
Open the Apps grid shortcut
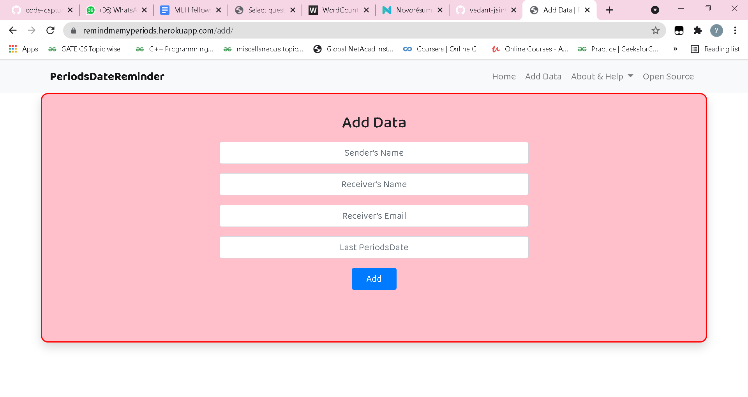click(x=23, y=49)
